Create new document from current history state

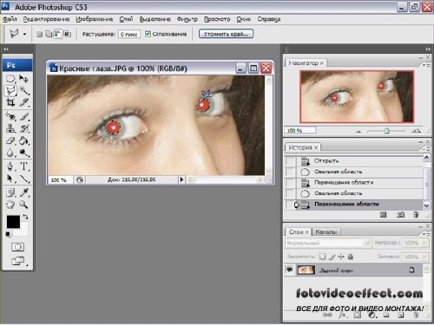(383, 215)
